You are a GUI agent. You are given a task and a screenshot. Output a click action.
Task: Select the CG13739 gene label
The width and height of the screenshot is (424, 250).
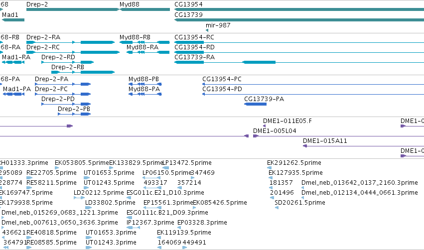188,14
